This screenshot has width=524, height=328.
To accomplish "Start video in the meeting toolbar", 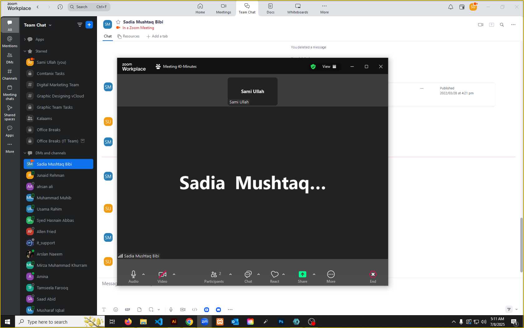I will (162, 276).
